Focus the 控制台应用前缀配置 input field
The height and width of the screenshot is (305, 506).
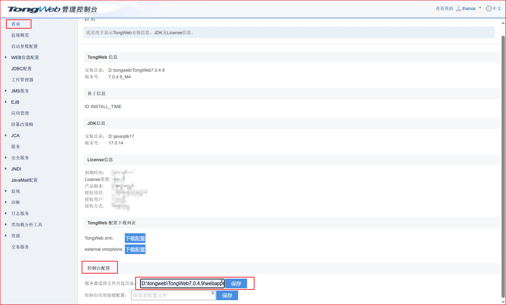point(173,295)
